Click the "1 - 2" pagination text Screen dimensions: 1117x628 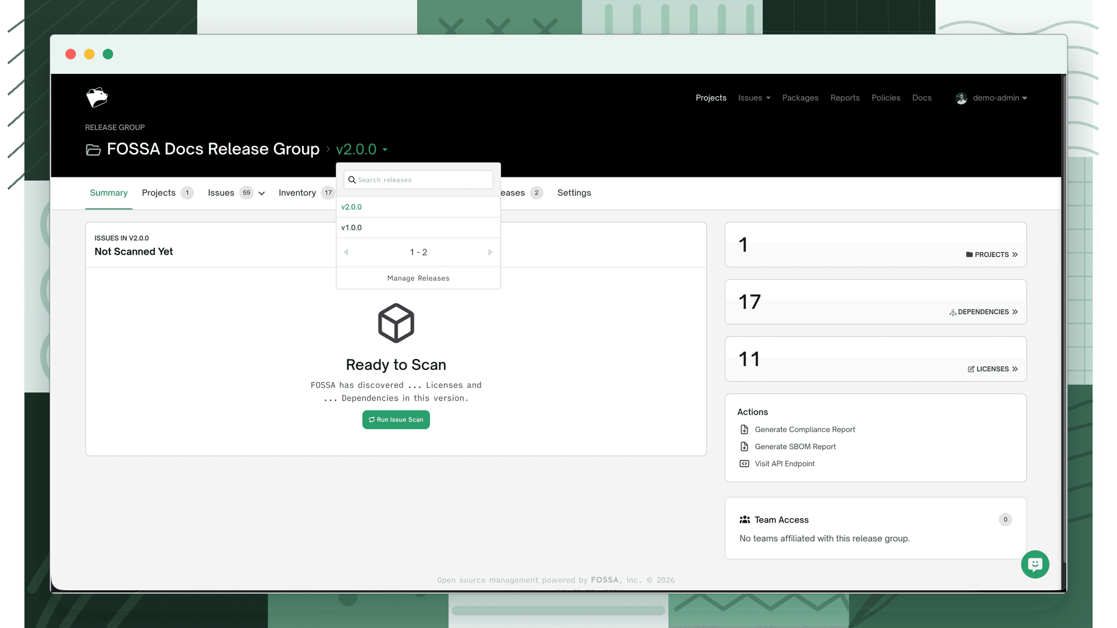418,252
